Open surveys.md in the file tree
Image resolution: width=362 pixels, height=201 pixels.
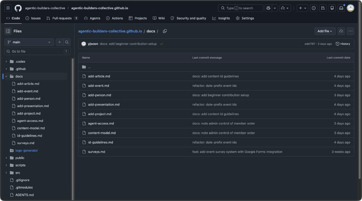[x=26, y=143]
